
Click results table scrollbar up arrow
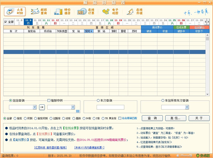click(207, 35)
